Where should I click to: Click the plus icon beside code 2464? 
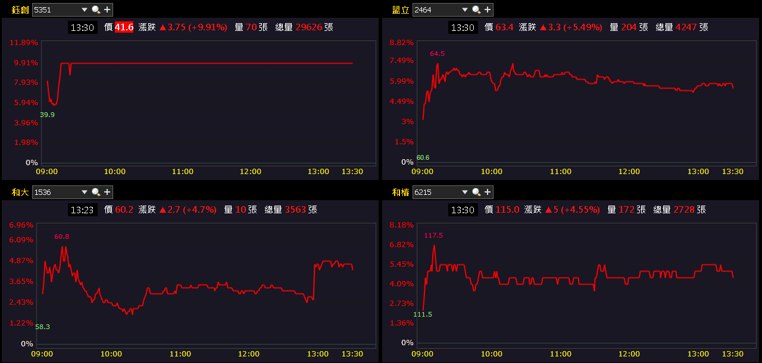pyautogui.click(x=488, y=10)
